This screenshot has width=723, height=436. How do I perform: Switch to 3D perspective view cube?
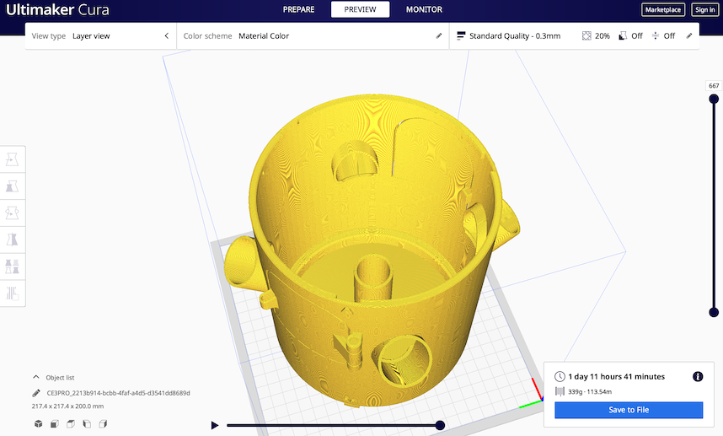(x=38, y=423)
